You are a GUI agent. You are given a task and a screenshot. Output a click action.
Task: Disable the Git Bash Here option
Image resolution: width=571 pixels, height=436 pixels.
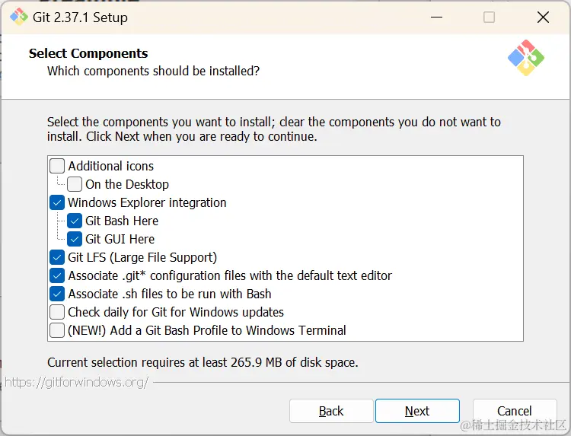75,221
